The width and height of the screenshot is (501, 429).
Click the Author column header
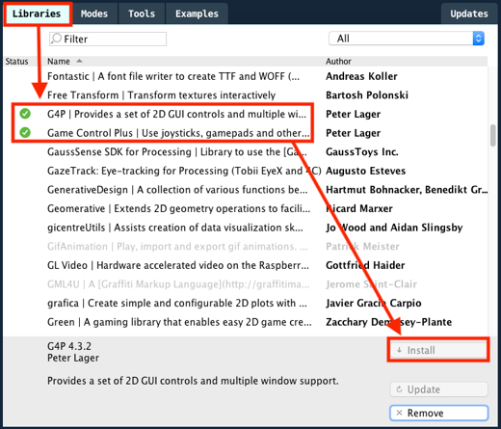(x=338, y=61)
